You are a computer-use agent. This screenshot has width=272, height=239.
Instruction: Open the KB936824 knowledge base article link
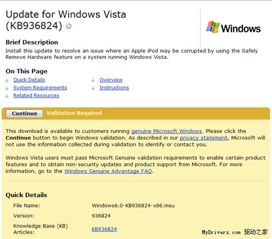(x=104, y=229)
